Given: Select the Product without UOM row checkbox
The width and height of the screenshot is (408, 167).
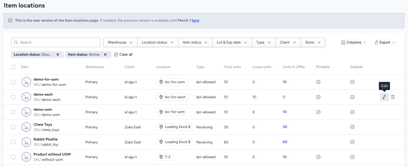Looking at the screenshot, I should (x=13, y=157).
